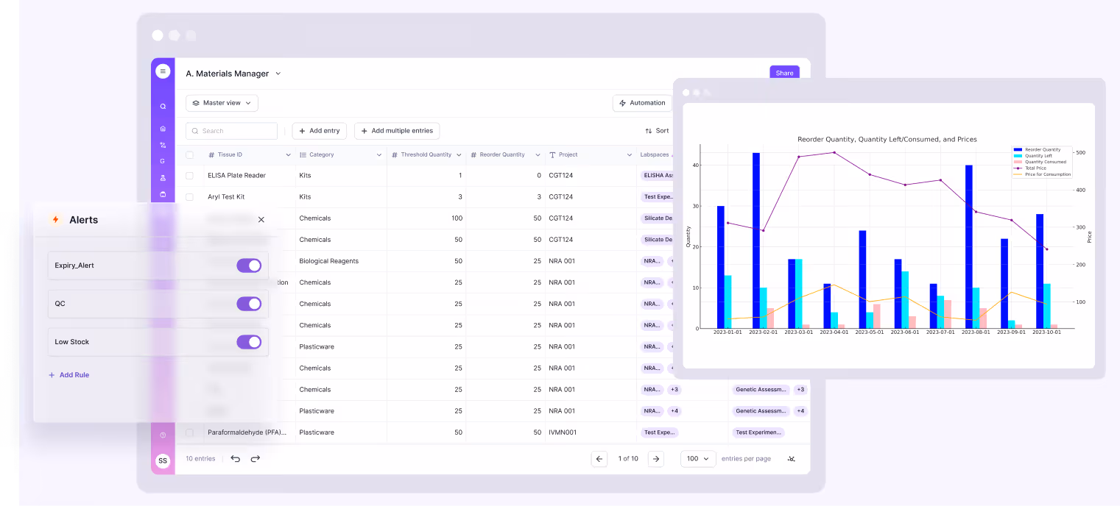Select the G icon in the sidebar

[163, 162]
